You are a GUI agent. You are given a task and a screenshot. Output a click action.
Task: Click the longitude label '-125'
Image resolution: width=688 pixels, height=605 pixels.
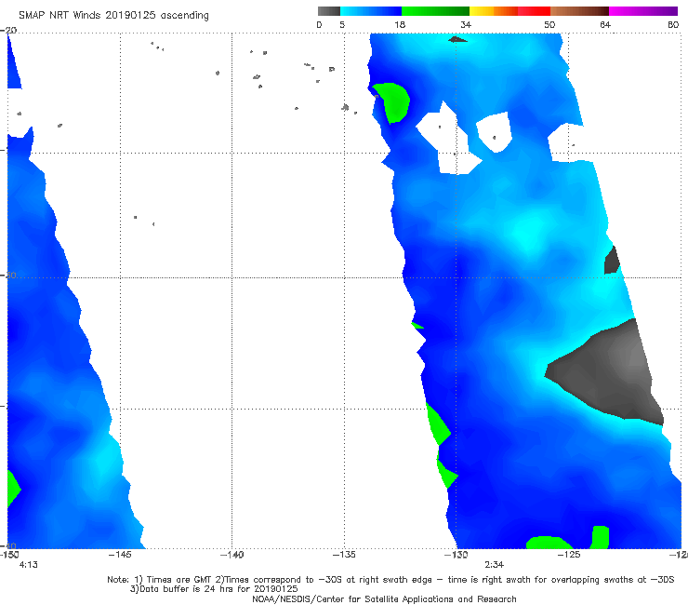569,555
